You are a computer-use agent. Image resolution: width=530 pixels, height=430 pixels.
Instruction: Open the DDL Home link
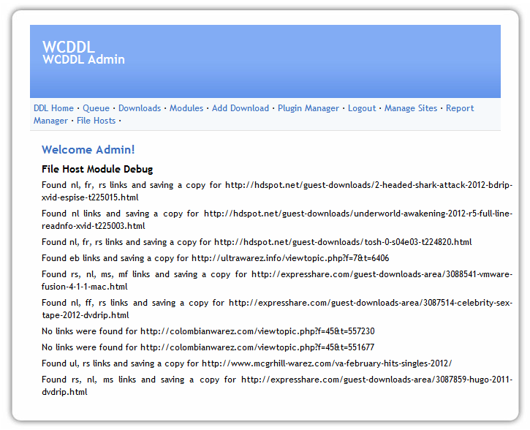click(53, 108)
